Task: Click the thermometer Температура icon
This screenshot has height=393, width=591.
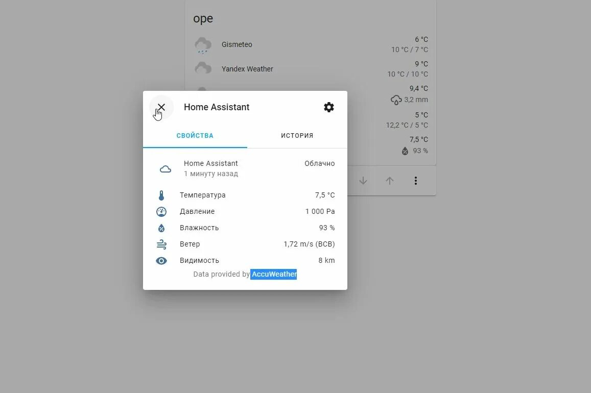Action: point(161,195)
